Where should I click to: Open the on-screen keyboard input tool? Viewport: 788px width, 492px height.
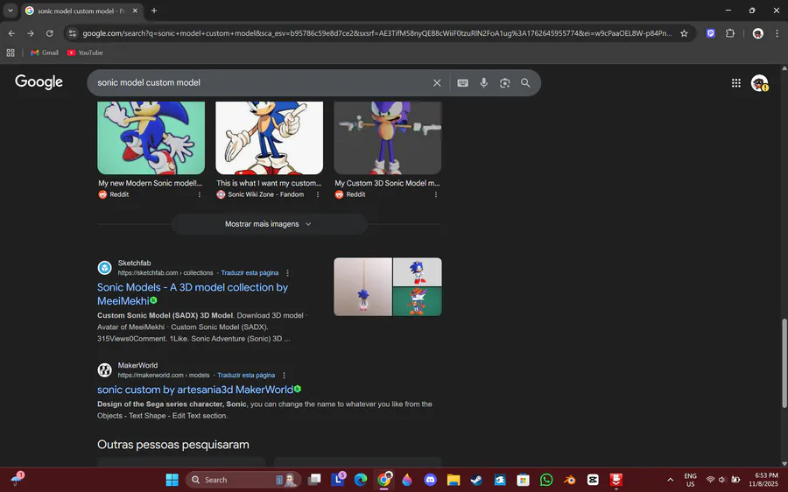(463, 83)
